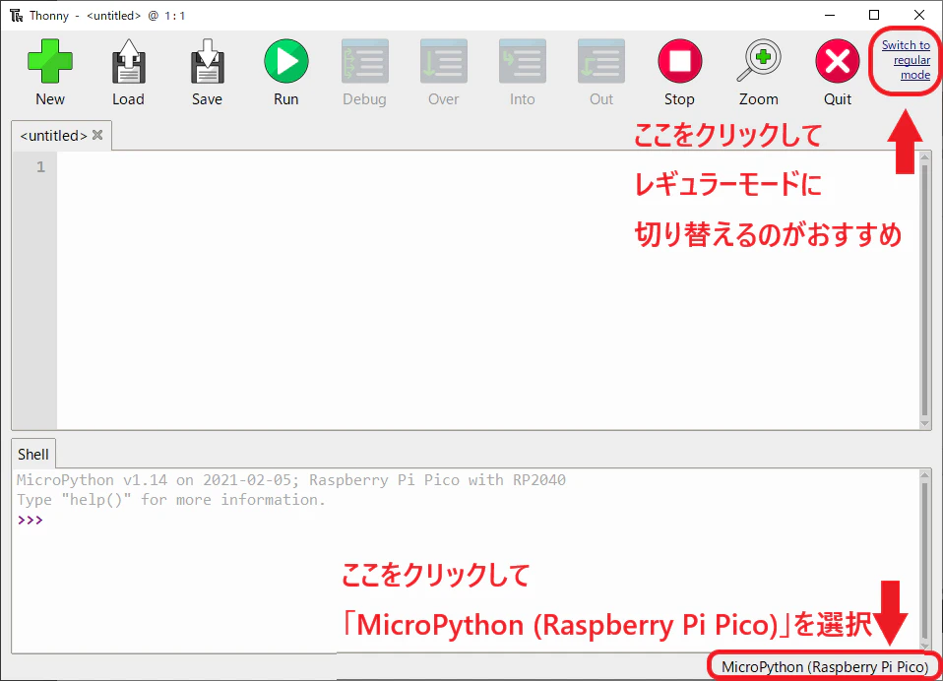Save the current script with the Save icon

pyautogui.click(x=207, y=61)
